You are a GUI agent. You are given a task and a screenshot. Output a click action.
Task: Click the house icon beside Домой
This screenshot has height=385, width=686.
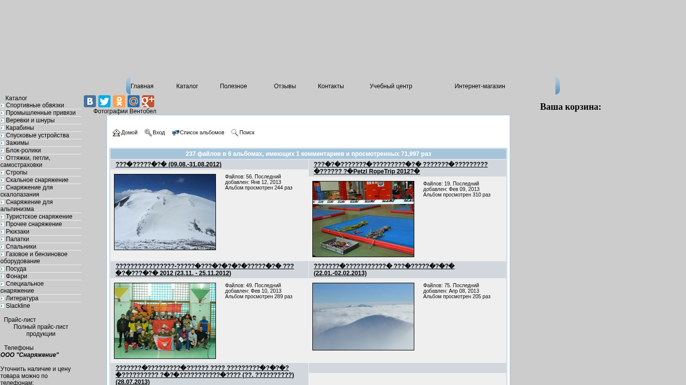tap(117, 133)
